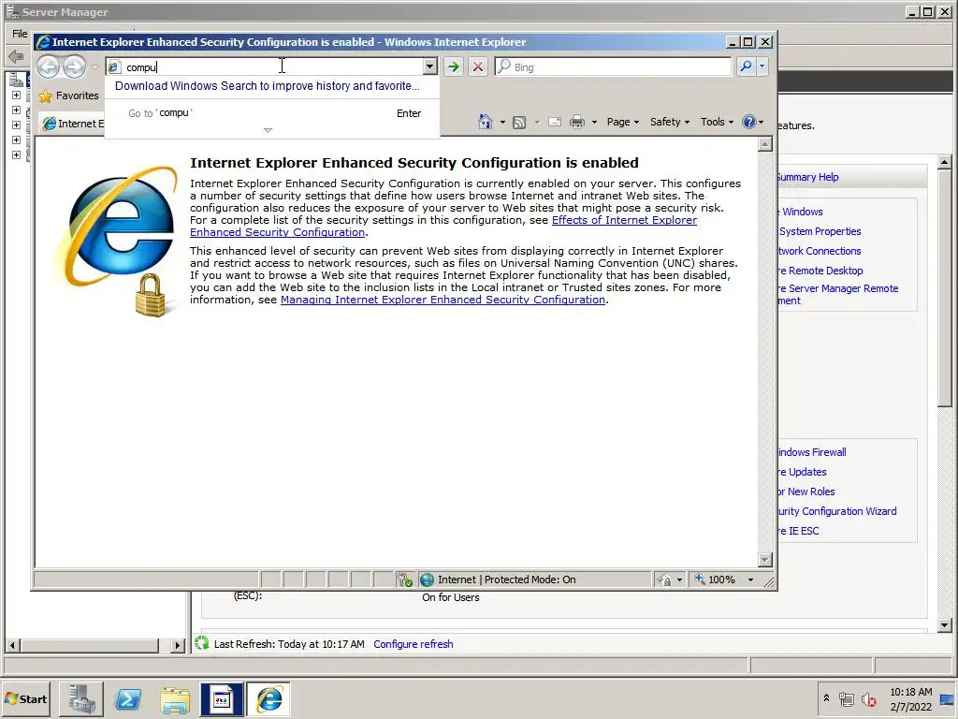
Task: Open the 100% zoom level dropdown
Action: (751, 580)
